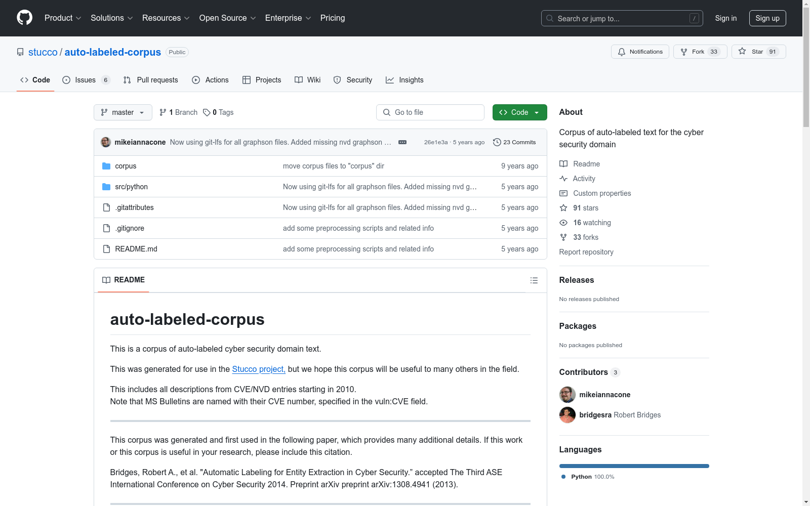Open the Pricing page
The image size is (810, 506).
coord(333,18)
